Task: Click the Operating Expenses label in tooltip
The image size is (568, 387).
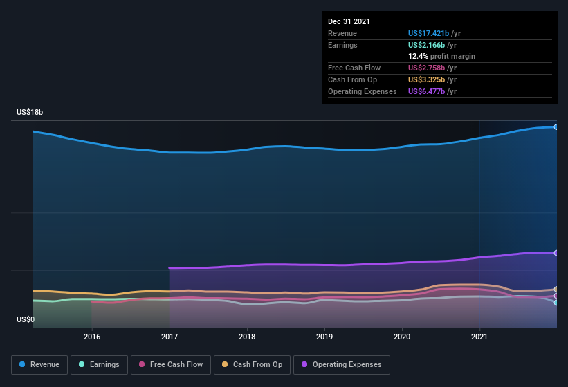Action: click(x=363, y=91)
